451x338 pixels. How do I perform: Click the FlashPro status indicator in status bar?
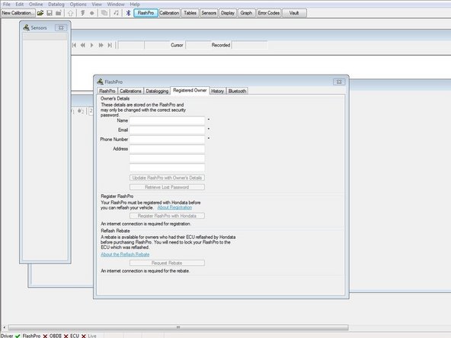[x=35, y=336]
